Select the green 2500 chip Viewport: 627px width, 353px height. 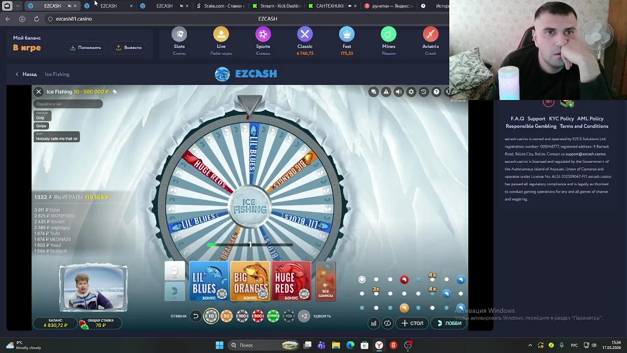tap(273, 316)
